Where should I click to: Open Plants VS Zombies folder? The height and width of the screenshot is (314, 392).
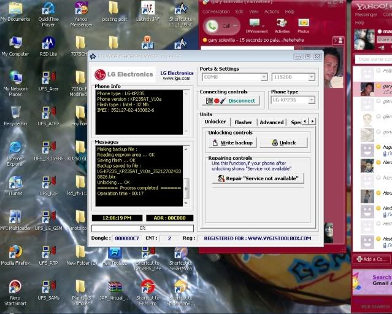tap(81, 292)
